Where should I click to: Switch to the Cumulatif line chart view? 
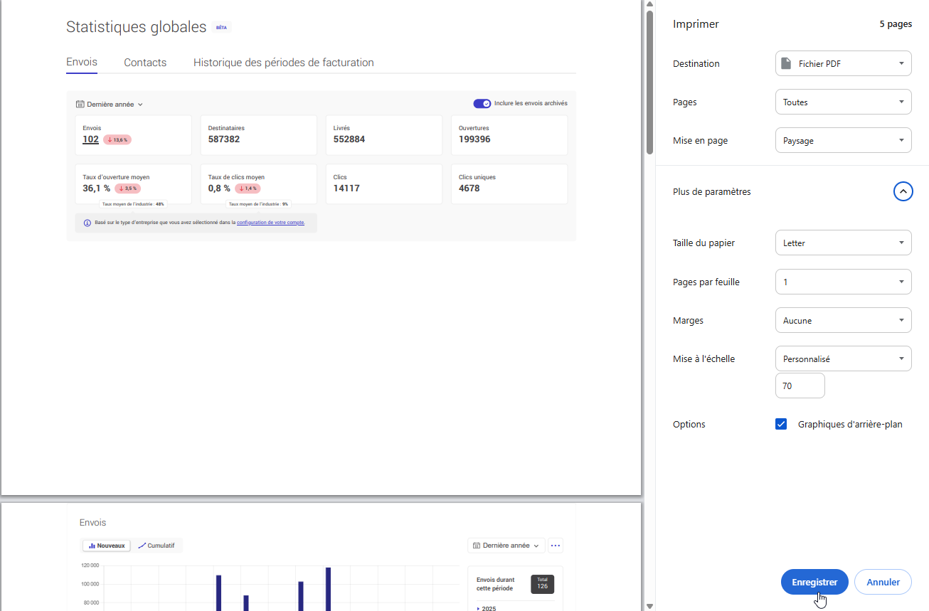click(x=156, y=546)
